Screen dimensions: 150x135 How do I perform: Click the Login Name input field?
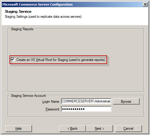[x=86, y=101]
